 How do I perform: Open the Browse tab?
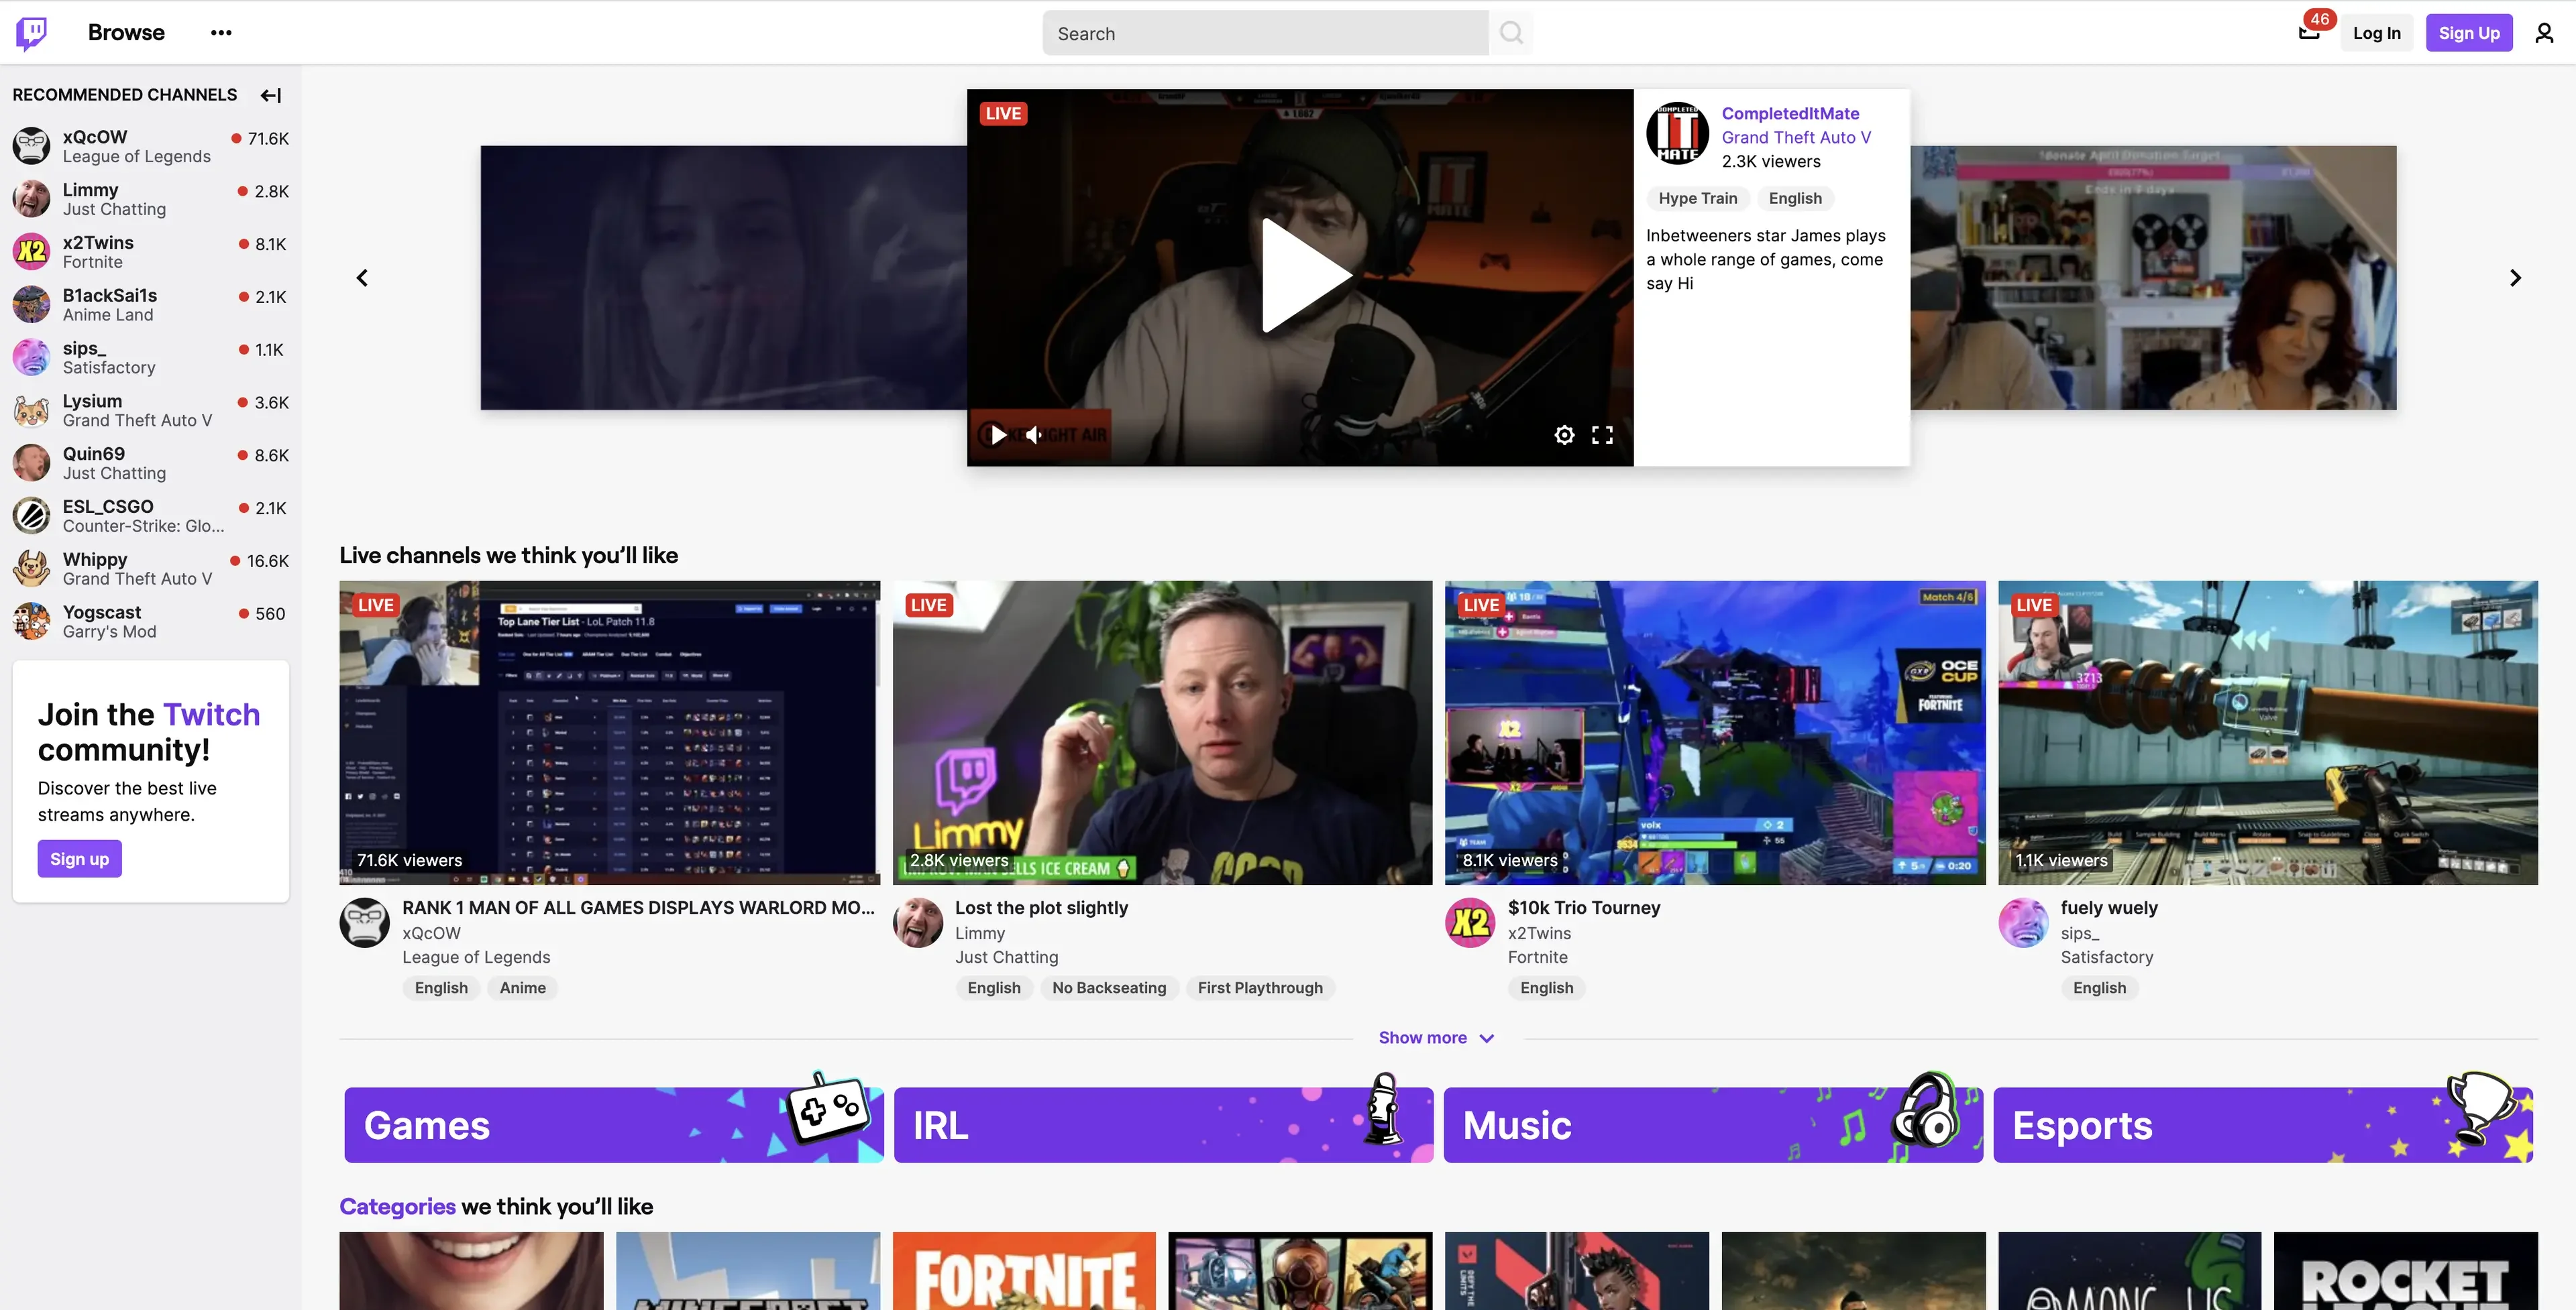[x=126, y=33]
